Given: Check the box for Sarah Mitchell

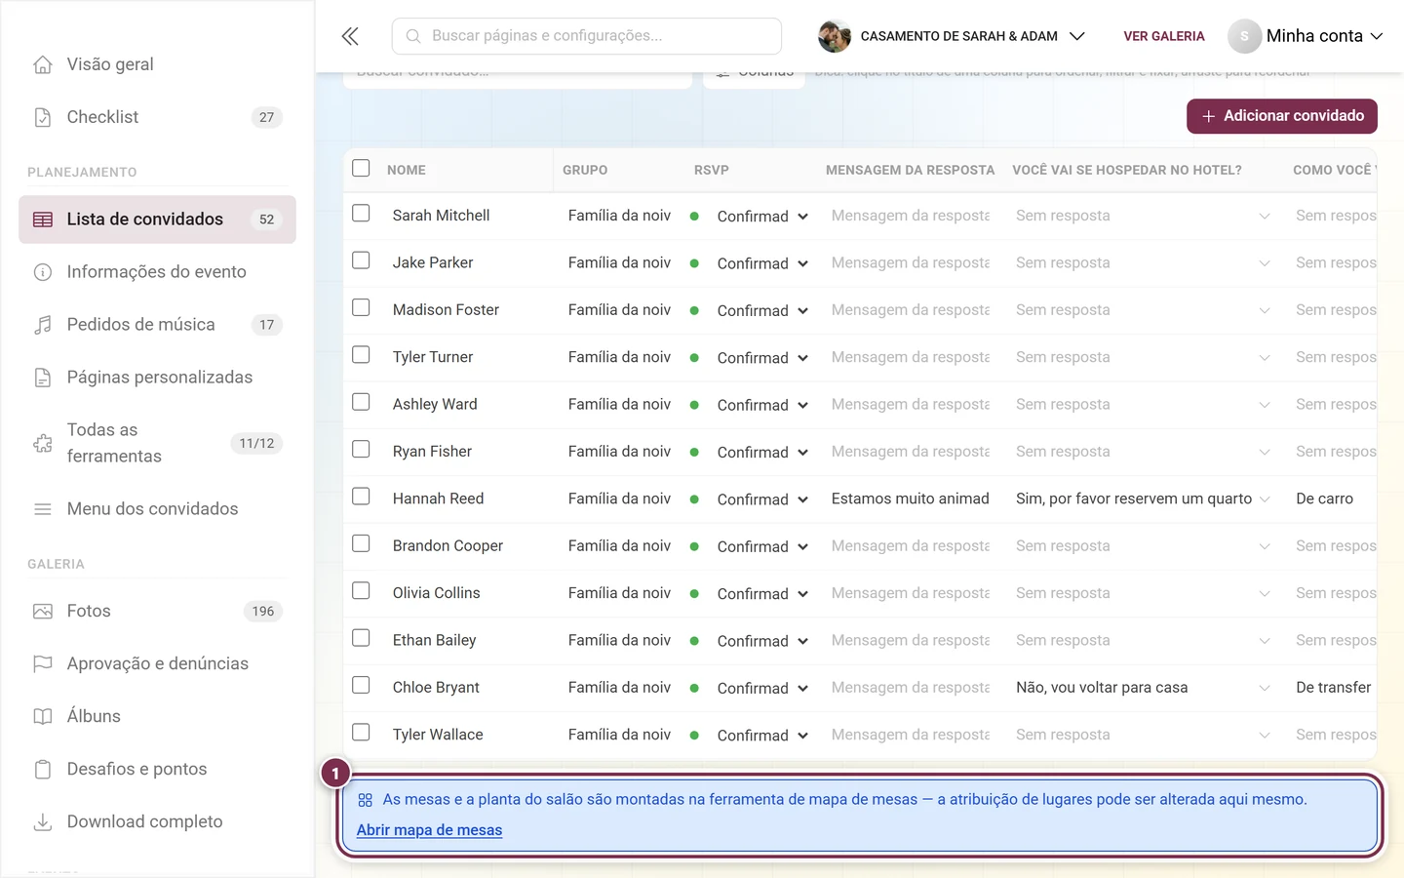Looking at the screenshot, I should point(361,214).
